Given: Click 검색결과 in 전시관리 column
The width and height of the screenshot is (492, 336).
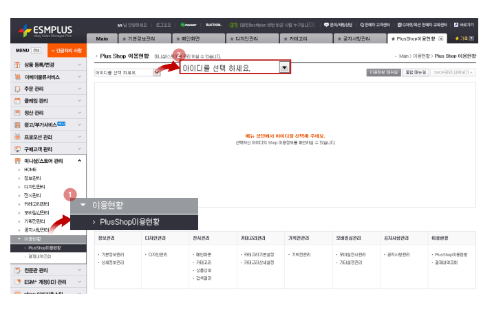Looking at the screenshot, I should [204, 278].
